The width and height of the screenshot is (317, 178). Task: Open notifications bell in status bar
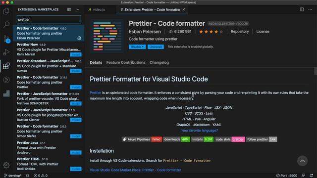pos(312,176)
